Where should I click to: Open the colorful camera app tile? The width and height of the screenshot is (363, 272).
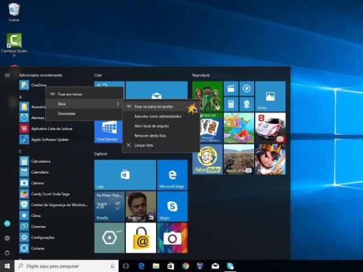point(172,238)
